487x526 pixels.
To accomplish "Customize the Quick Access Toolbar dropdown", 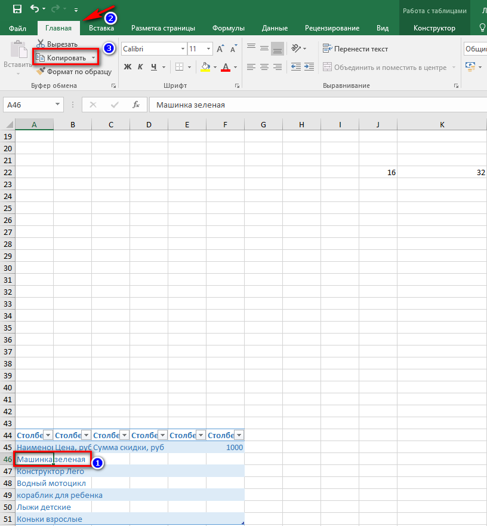I will 76,10.
